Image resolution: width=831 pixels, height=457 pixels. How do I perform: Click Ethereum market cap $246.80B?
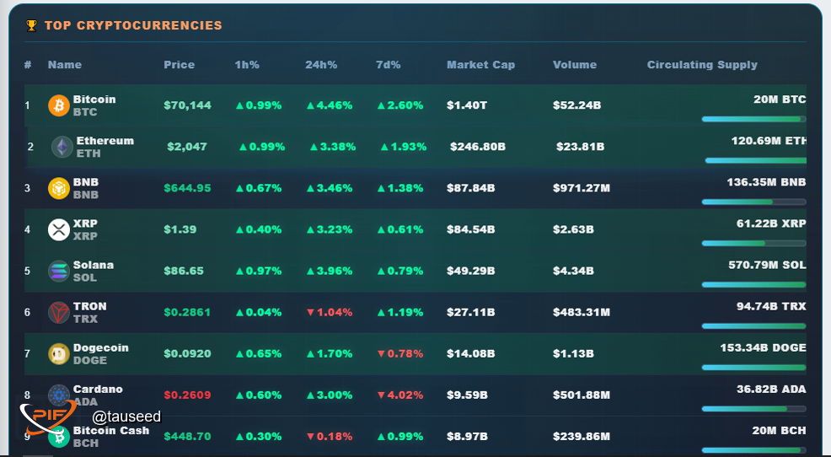pos(478,147)
